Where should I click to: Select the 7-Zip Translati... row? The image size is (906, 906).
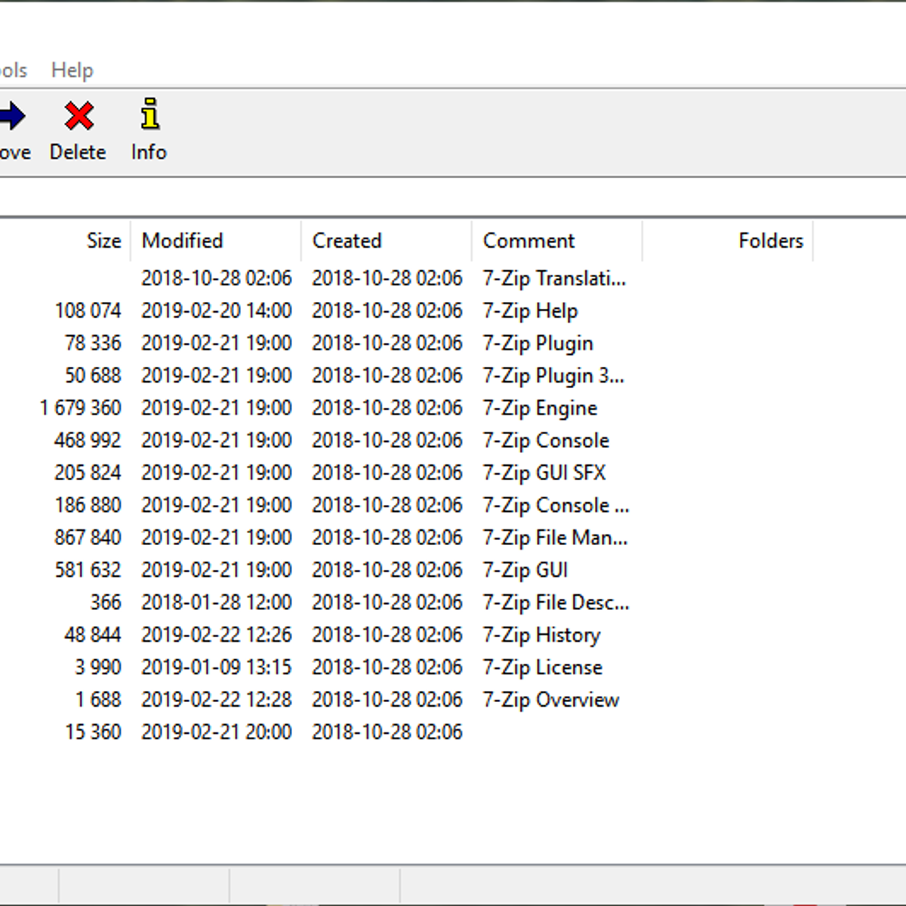coord(554,279)
